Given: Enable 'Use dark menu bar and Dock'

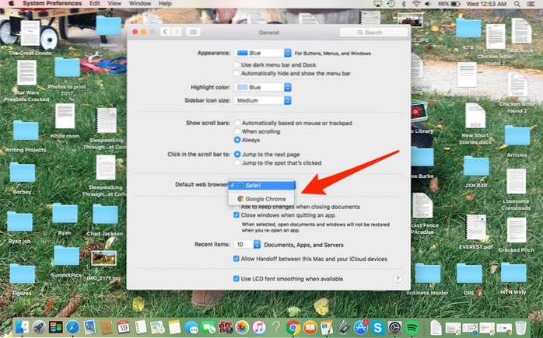Looking at the screenshot, I should pyautogui.click(x=236, y=64).
